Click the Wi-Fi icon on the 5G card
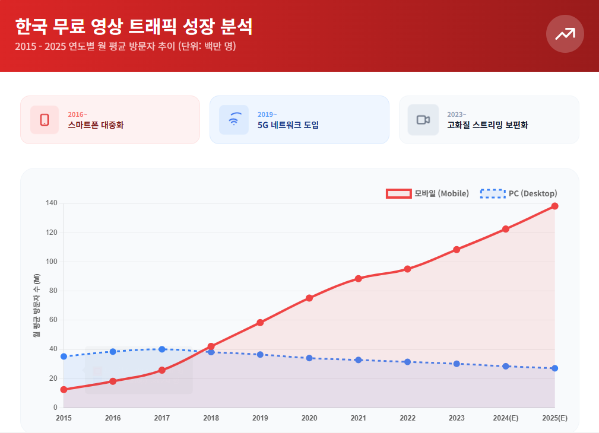This screenshot has height=433, width=599. pyautogui.click(x=234, y=119)
